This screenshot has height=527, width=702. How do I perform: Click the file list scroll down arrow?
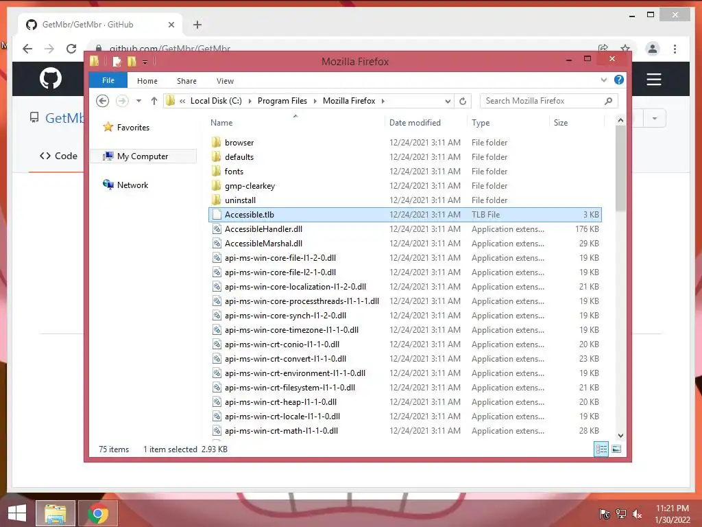coord(620,436)
